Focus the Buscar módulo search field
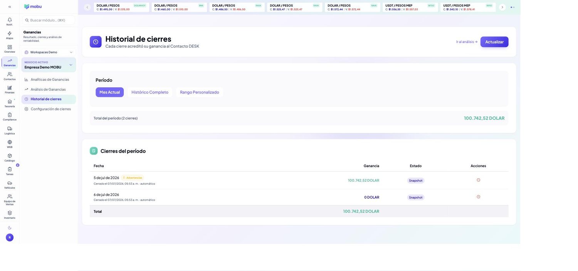The width and height of the screenshot is (578, 271). pyautogui.click(x=49, y=20)
